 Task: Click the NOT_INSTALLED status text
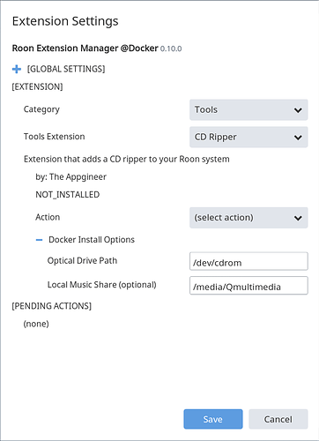tap(68, 195)
